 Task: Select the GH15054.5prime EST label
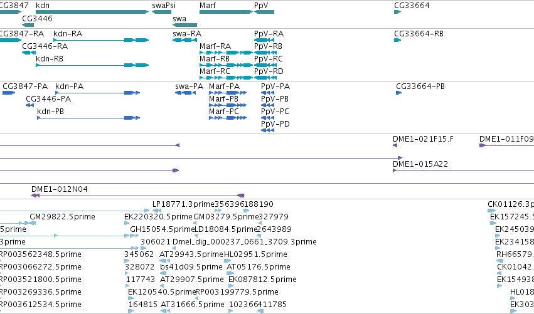[x=163, y=229]
